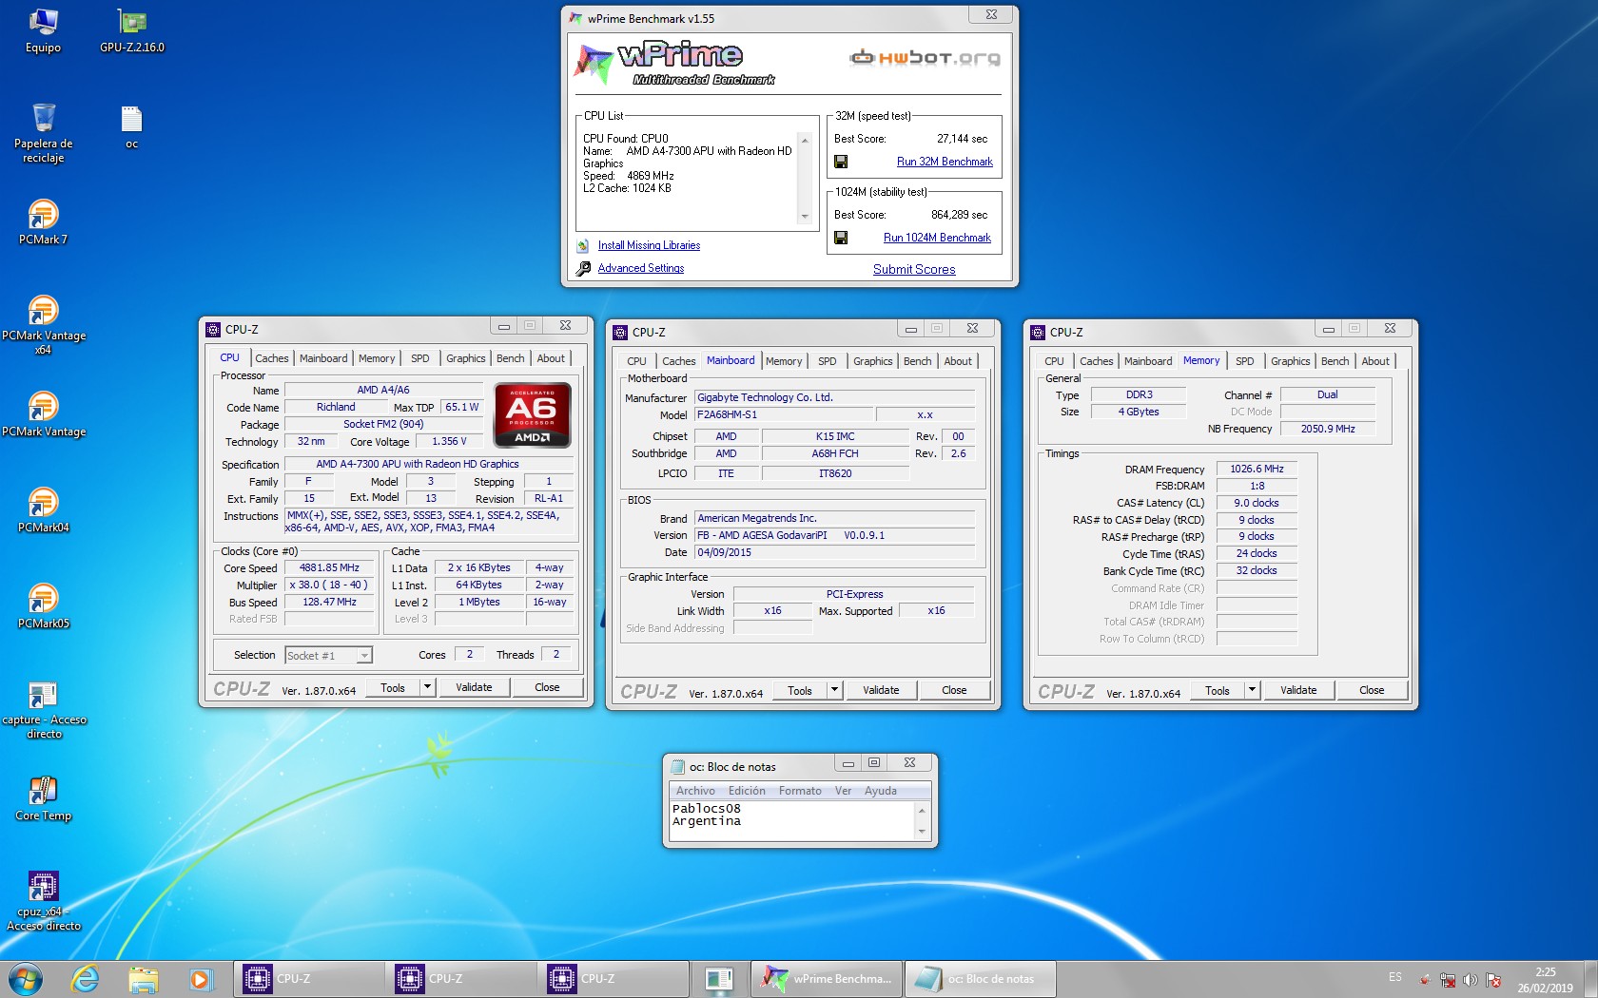
Task: Click the DRAM Frequency value 1026.6 MHz
Action: click(x=1257, y=469)
